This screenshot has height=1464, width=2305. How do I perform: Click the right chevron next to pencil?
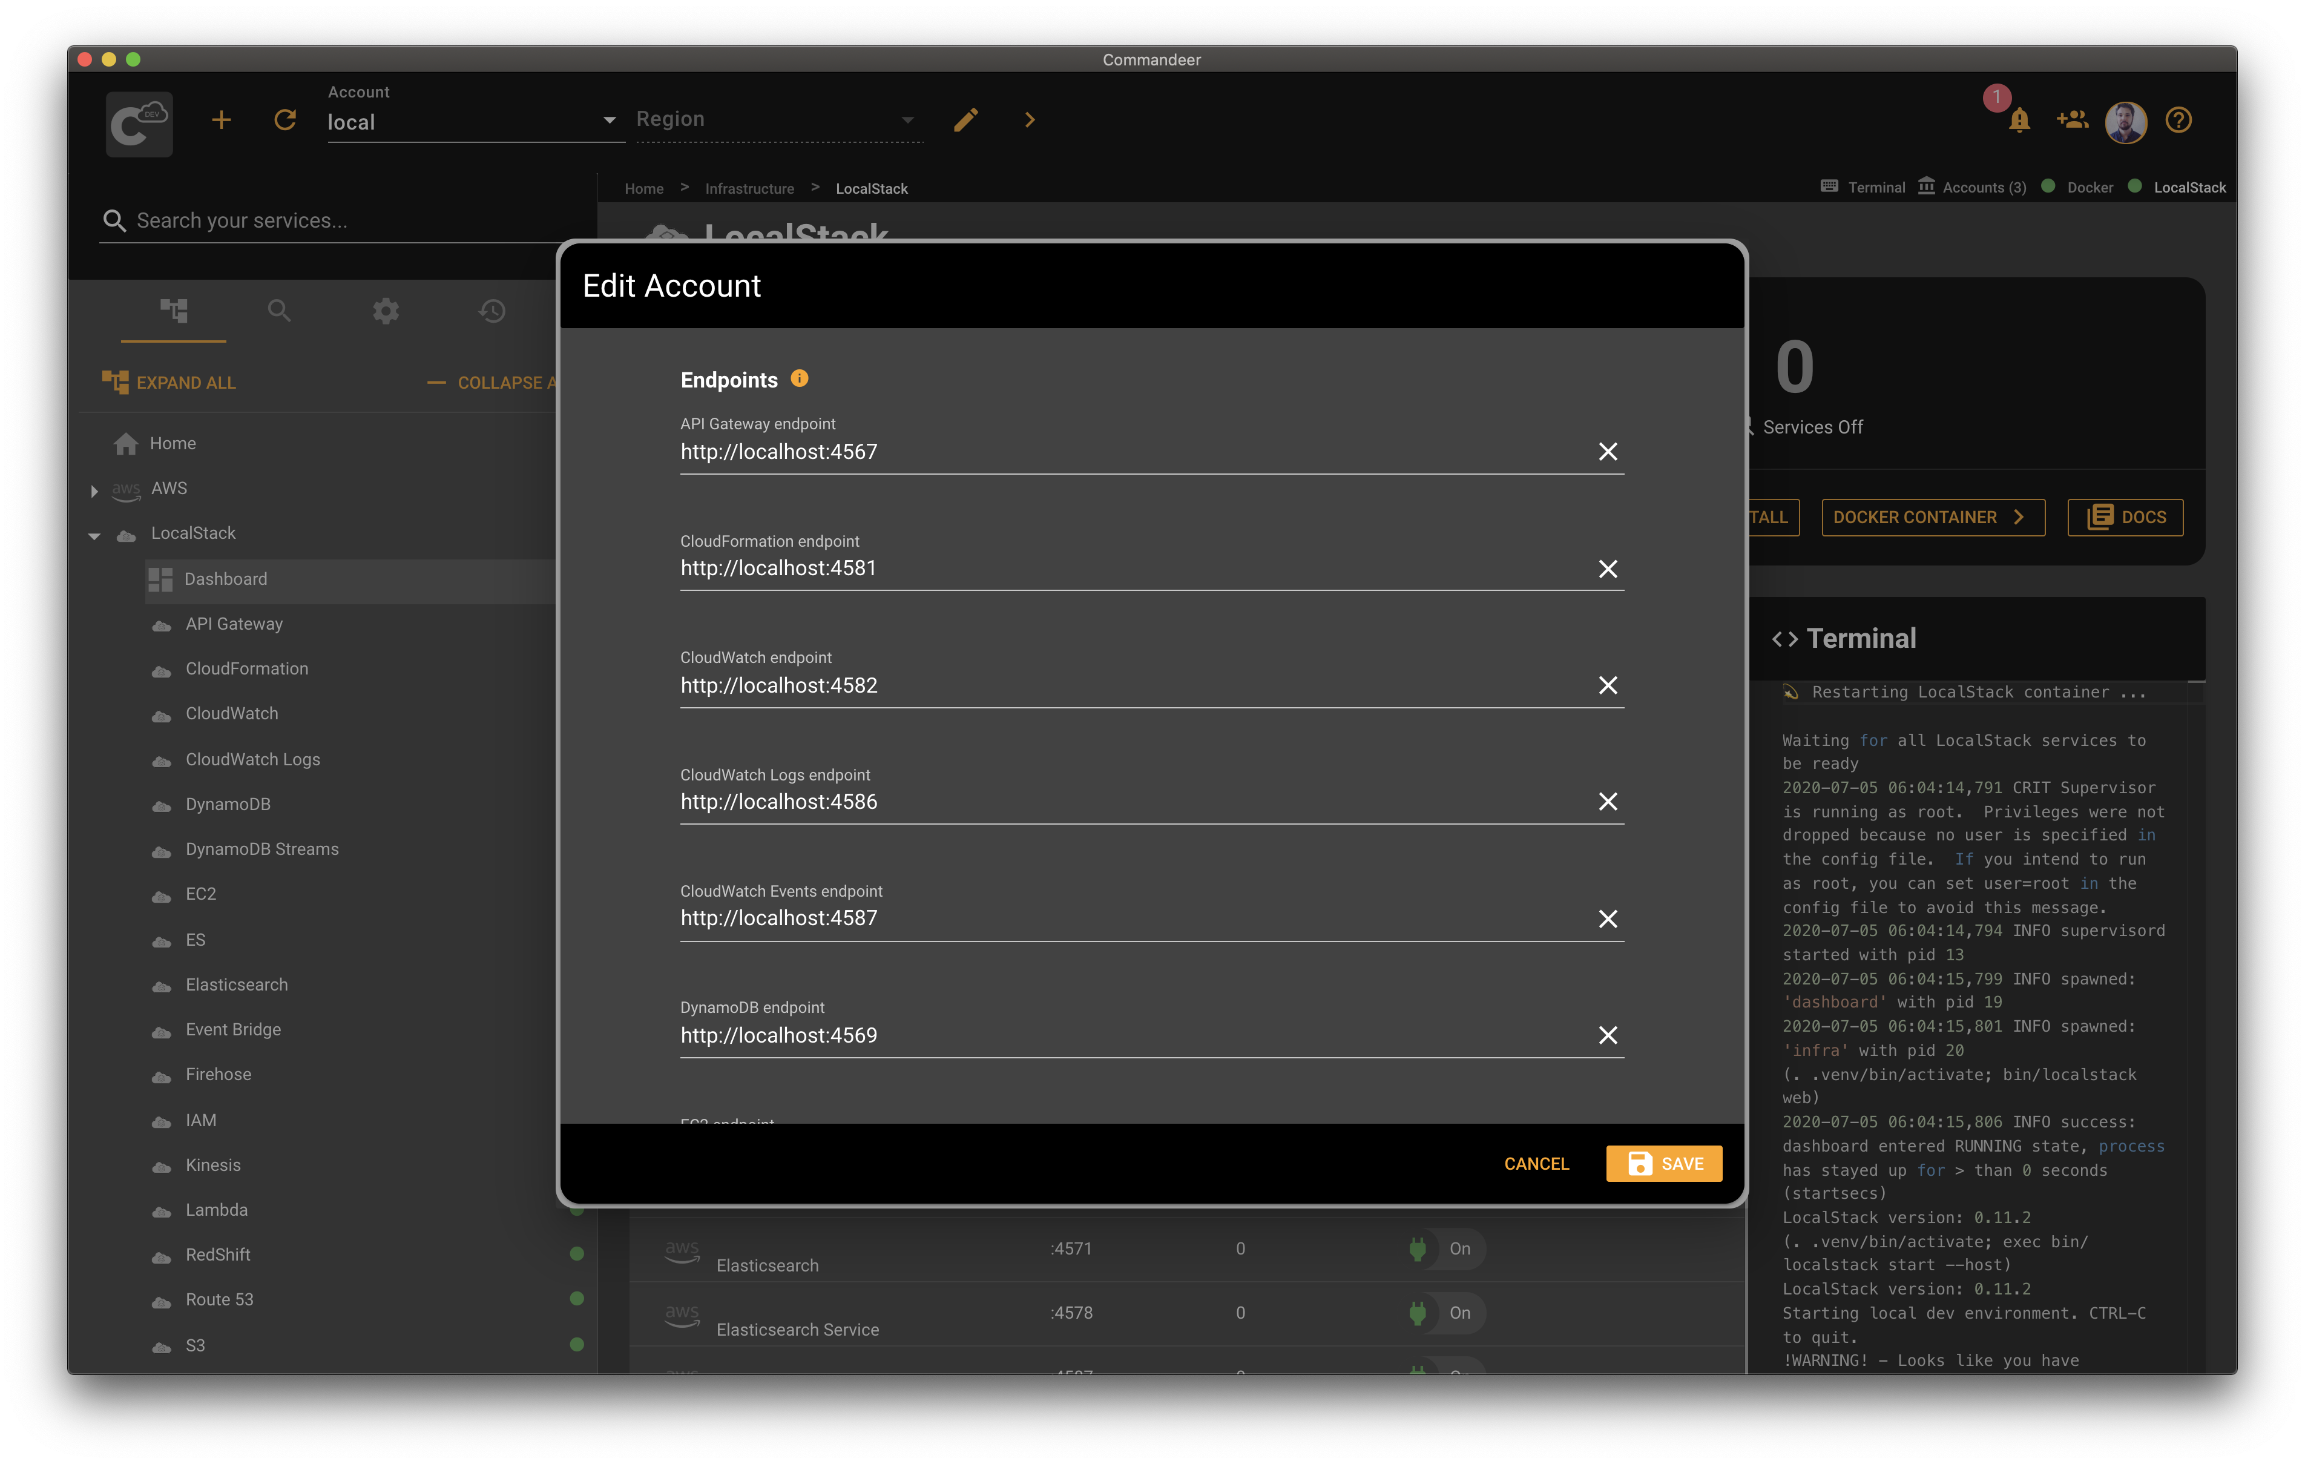(x=1030, y=120)
